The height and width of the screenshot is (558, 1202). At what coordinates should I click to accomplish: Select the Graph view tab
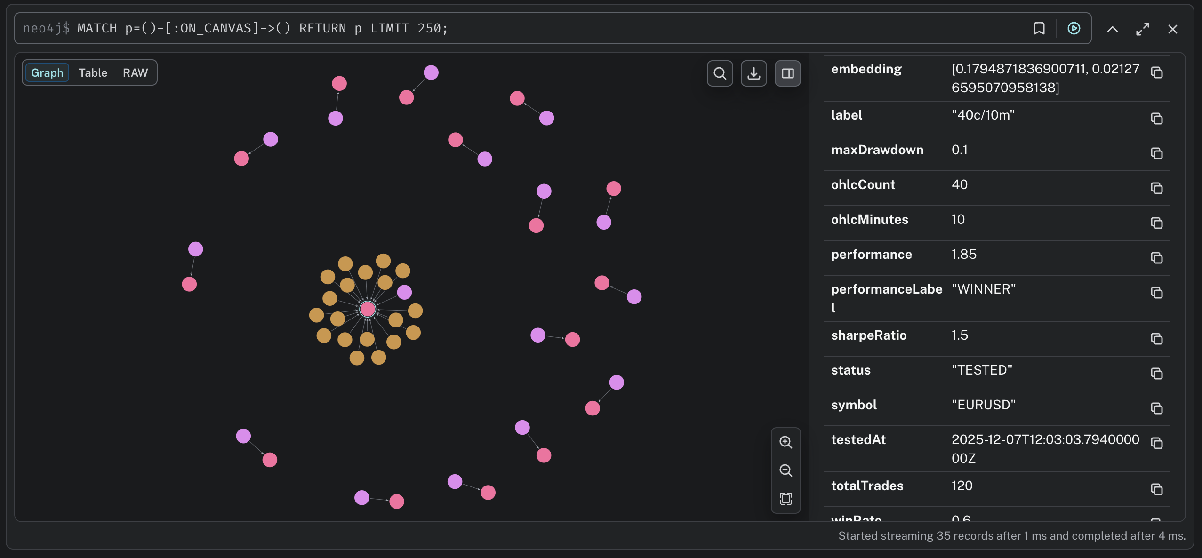click(x=47, y=73)
